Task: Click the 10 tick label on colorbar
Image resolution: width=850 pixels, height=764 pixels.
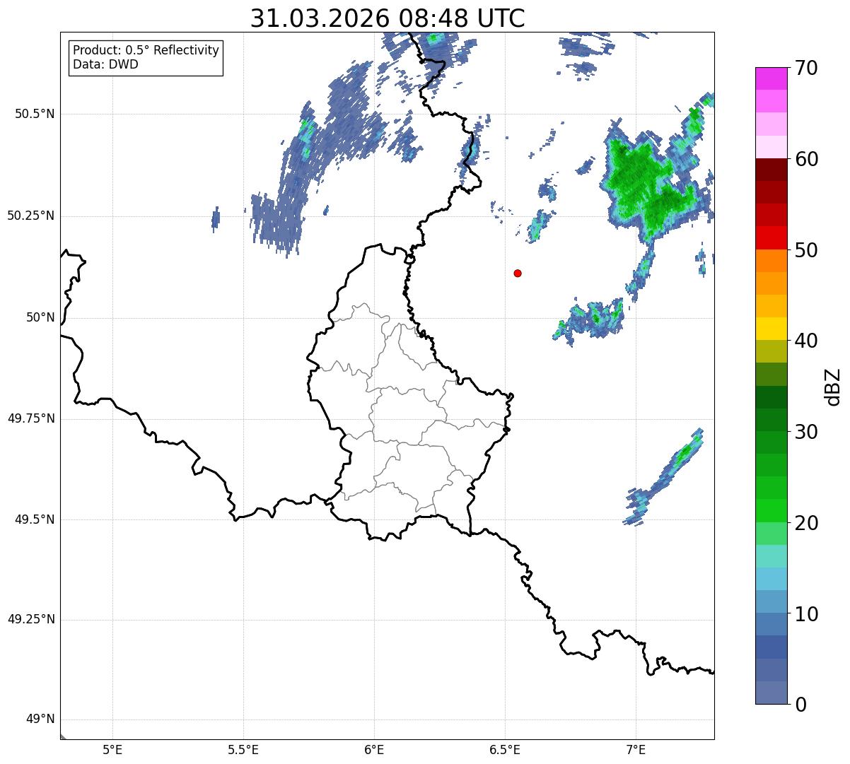Action: tap(806, 613)
